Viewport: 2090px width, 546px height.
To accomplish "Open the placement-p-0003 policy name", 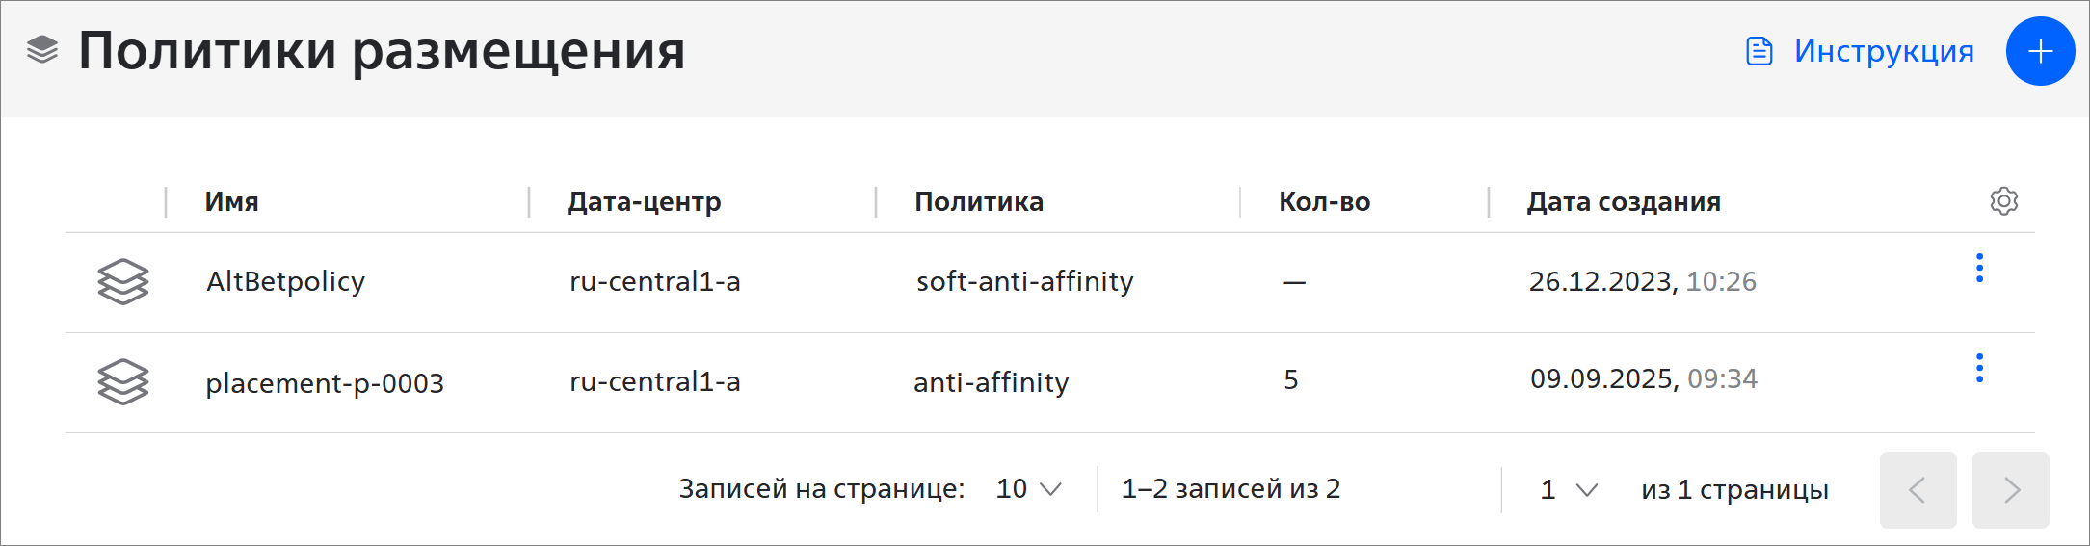I will [325, 383].
